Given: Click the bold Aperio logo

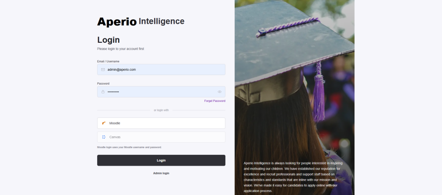Looking at the screenshot, I should click(117, 22).
